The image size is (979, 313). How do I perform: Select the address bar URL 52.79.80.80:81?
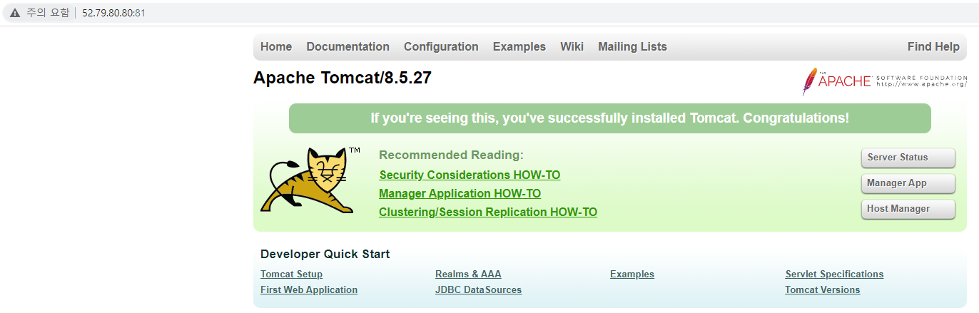(x=114, y=13)
